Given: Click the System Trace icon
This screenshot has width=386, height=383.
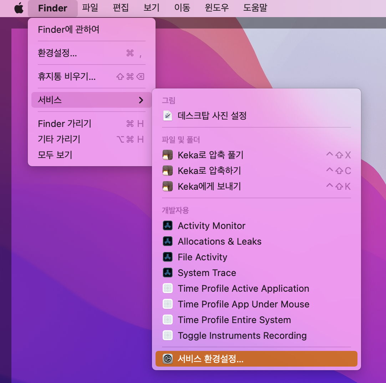Looking at the screenshot, I should tap(168, 273).
